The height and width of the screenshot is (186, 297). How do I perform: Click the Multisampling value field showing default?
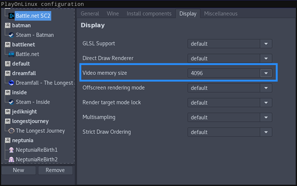224,117
